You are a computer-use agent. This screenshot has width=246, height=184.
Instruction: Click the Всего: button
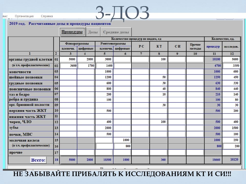(38, 160)
